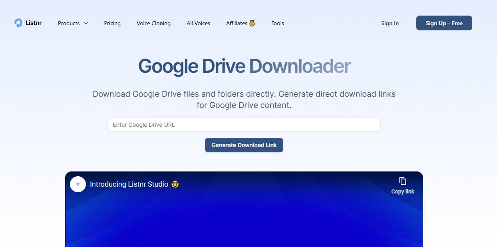Open the Affiliates page
The image size is (497, 247).
(x=241, y=23)
